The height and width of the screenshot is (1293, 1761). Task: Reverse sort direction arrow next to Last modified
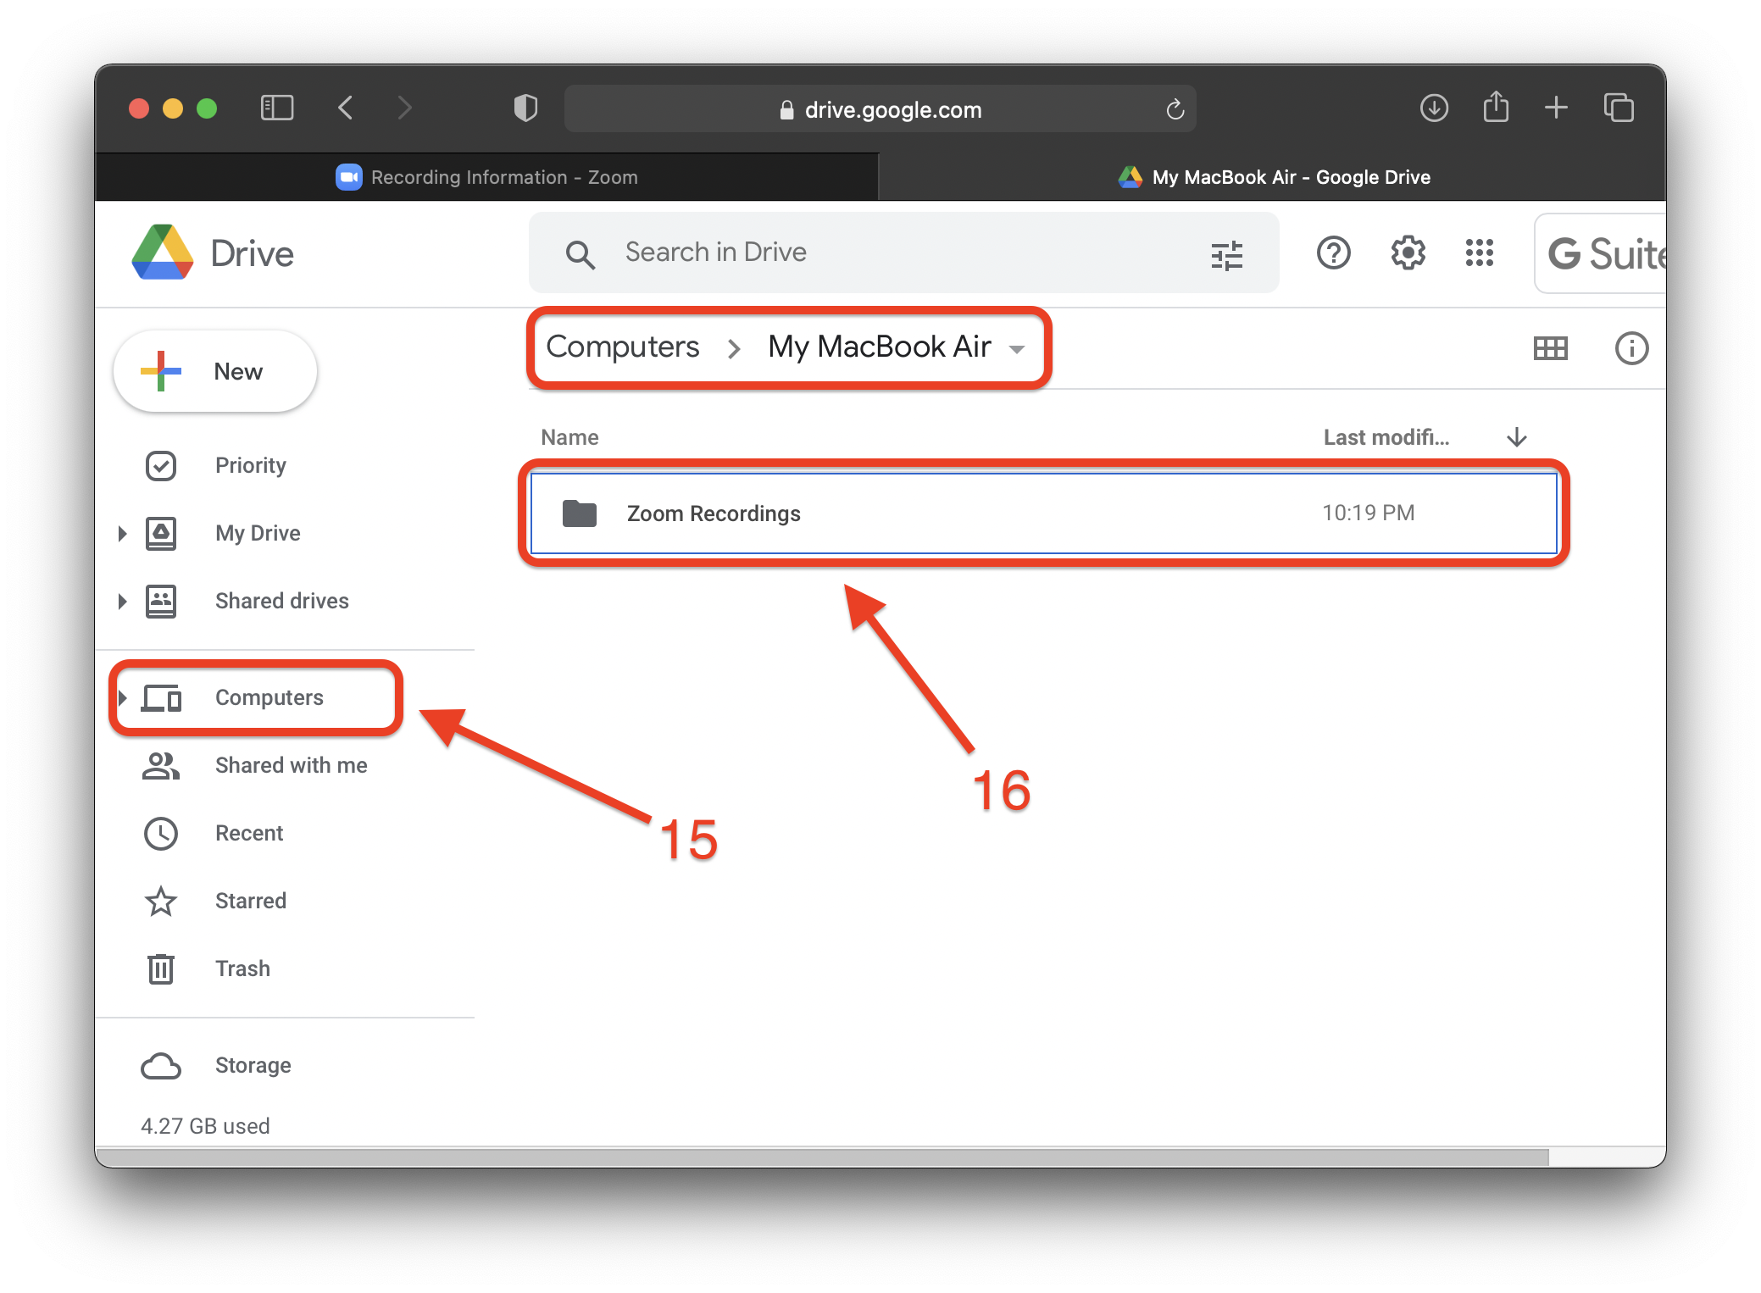[1516, 437]
